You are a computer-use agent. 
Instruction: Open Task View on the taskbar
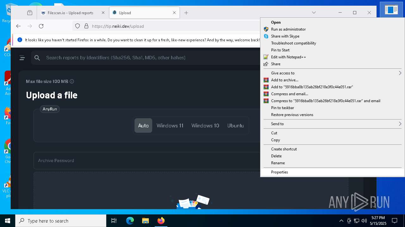114,221
